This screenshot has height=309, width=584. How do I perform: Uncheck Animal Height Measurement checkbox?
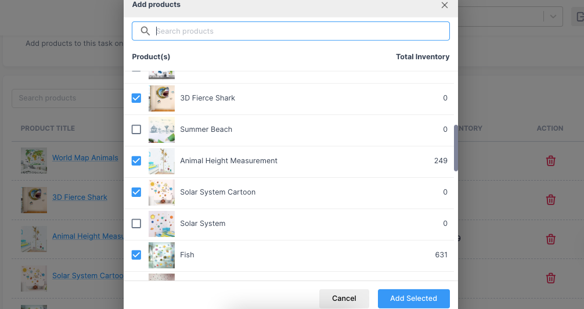[x=136, y=161]
